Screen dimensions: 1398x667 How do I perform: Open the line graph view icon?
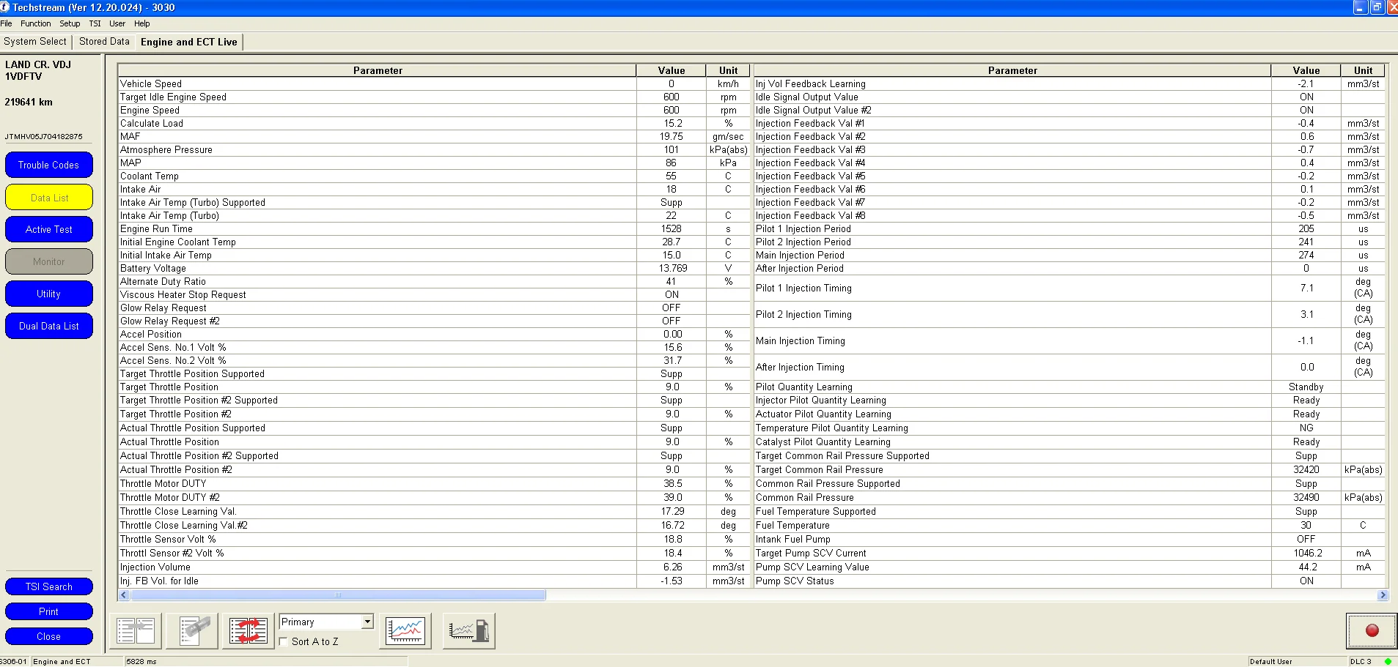405,630
